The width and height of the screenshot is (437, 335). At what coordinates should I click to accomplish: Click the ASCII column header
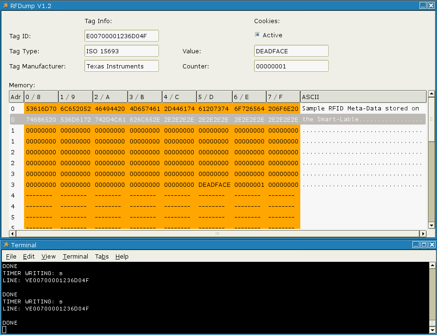(x=363, y=97)
